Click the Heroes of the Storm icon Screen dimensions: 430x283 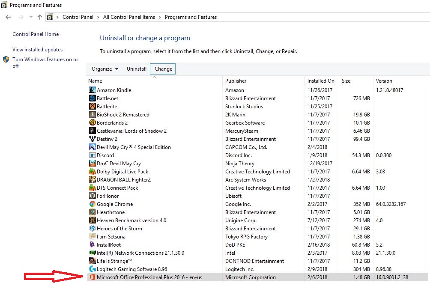click(93, 229)
